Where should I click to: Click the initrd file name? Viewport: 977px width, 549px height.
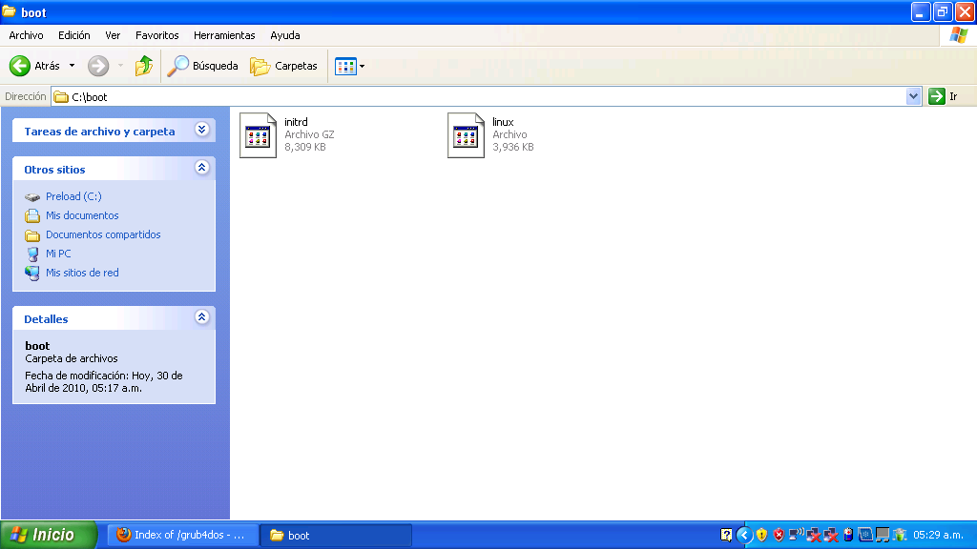(x=296, y=122)
